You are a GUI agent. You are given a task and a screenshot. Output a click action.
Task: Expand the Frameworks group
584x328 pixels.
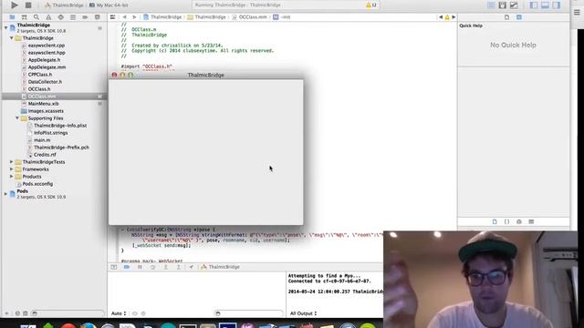pyautogui.click(x=12, y=169)
